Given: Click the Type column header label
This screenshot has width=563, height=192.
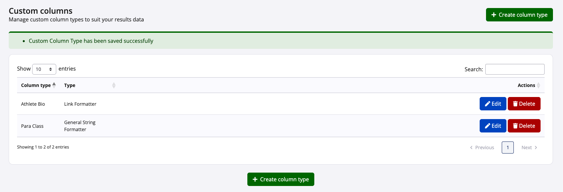Looking at the screenshot, I should point(70,85).
